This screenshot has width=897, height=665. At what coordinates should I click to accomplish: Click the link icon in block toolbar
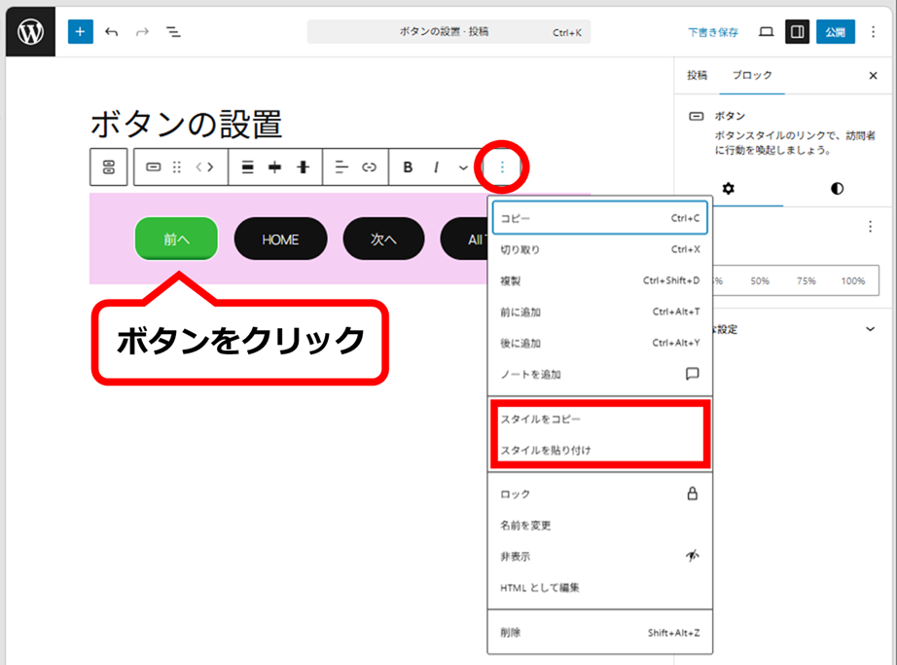[369, 167]
